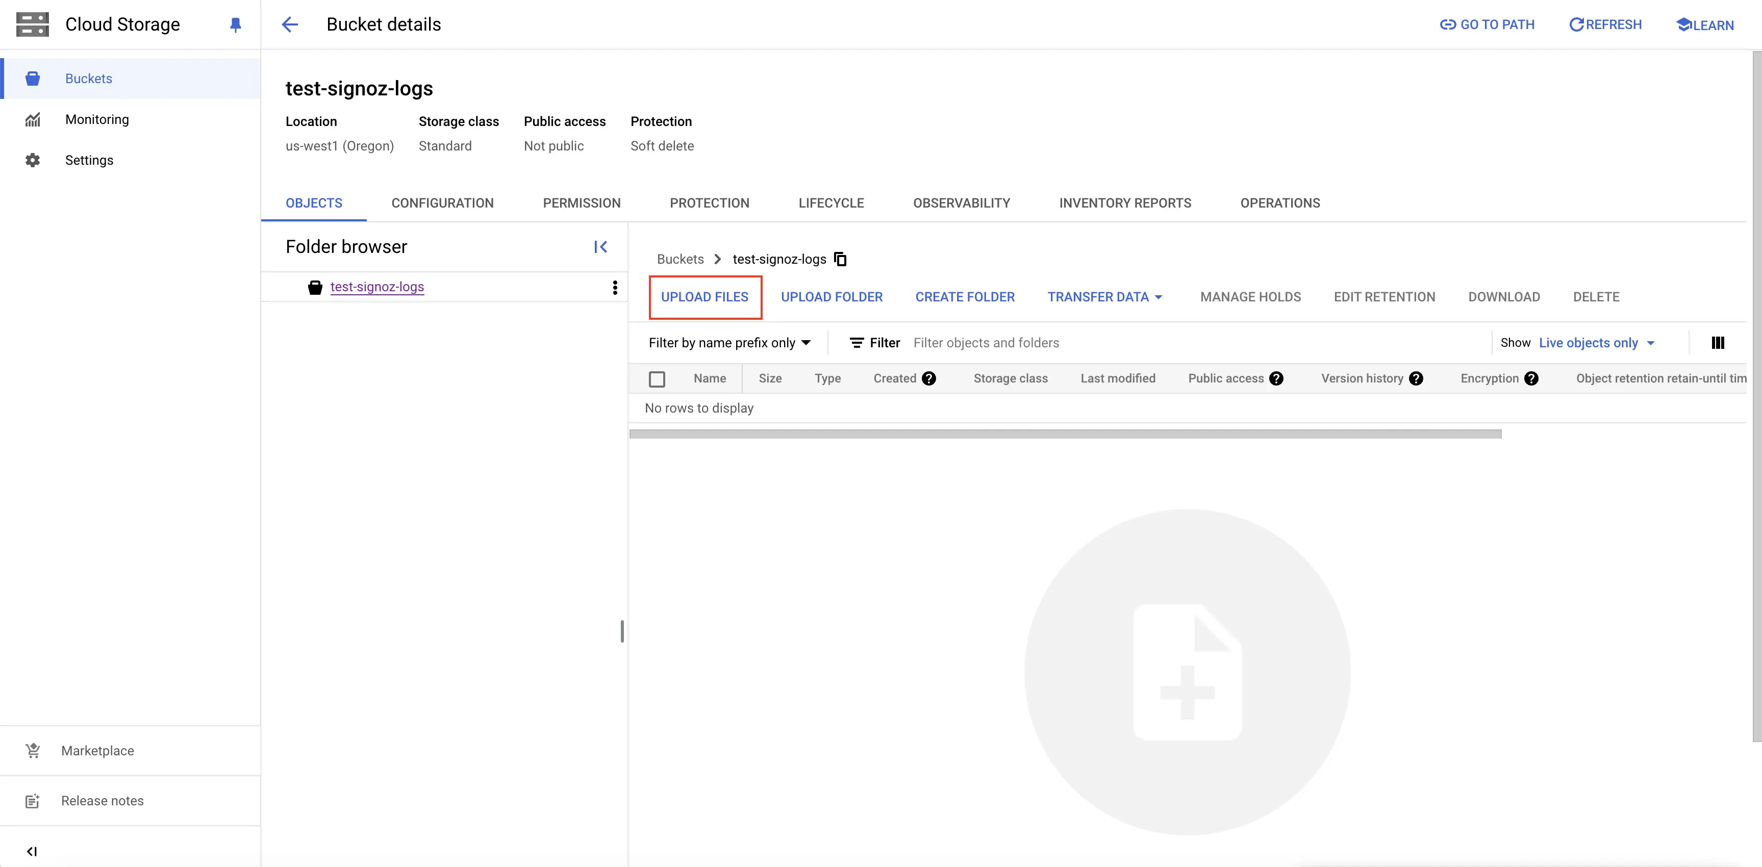Screen dimensions: 1762x867
Task: Click Upload Files button
Action: pos(704,297)
